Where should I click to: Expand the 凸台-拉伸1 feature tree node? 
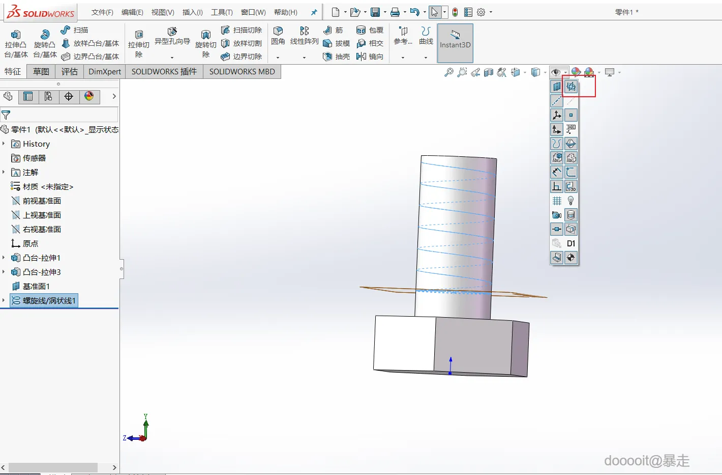coord(4,258)
